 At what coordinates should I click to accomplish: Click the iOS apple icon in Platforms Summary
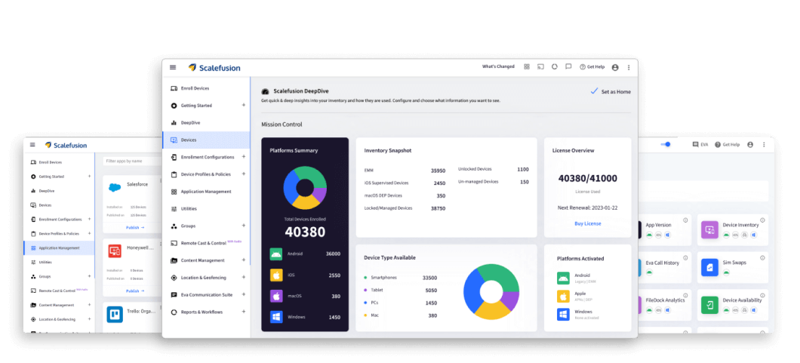click(276, 275)
